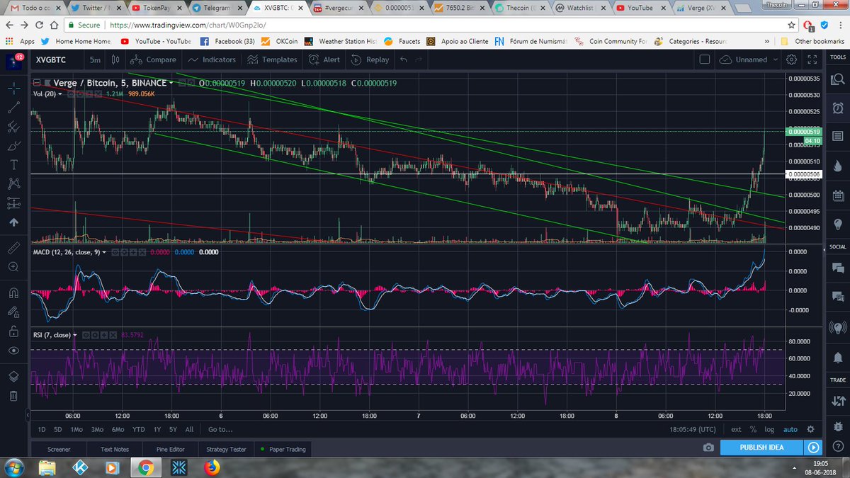This screenshot has height=478, width=850.
Task: Click the PUBLISH IDEA button
Action: point(762,448)
